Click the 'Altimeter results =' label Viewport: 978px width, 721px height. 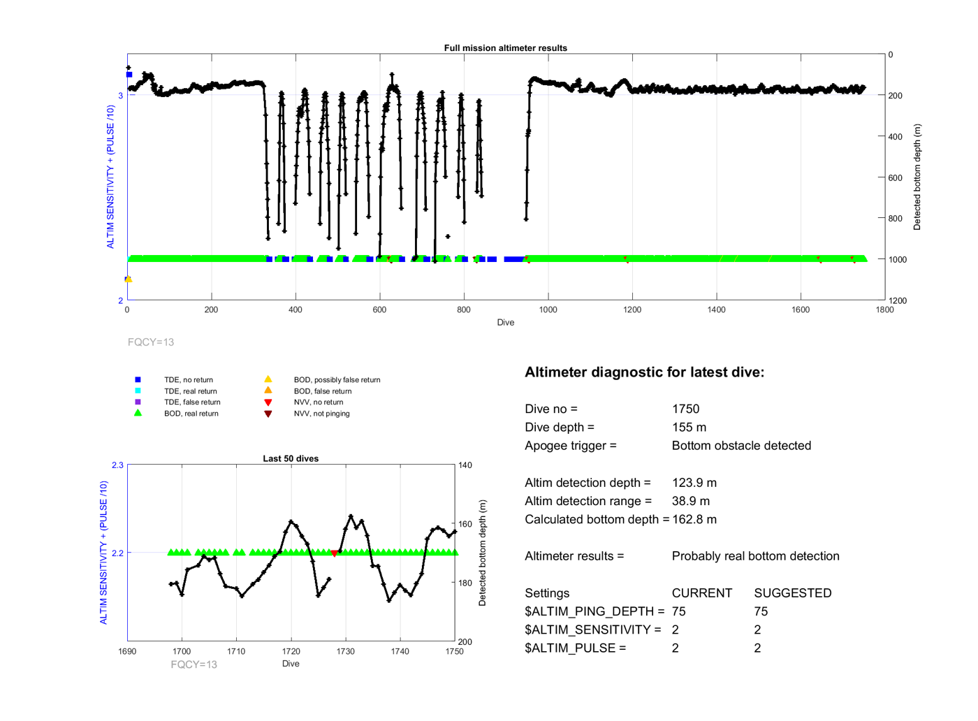[574, 556]
